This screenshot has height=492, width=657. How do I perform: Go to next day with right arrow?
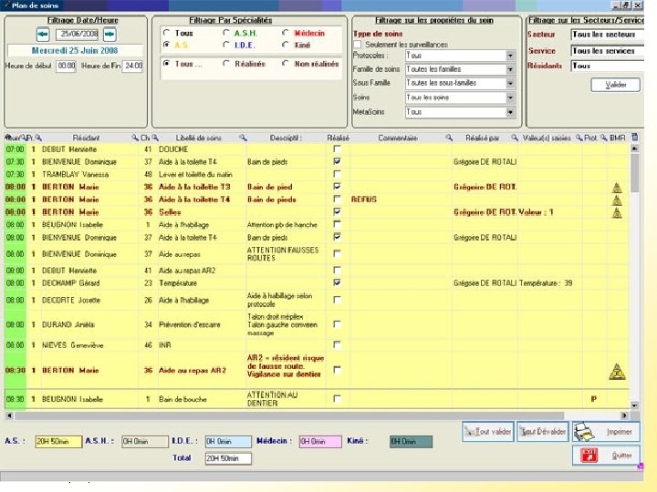point(109,34)
